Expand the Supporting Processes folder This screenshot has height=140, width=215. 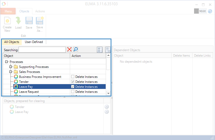pos(11,67)
